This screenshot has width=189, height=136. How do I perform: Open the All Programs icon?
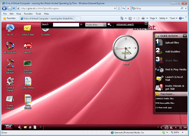tap(10, 48)
